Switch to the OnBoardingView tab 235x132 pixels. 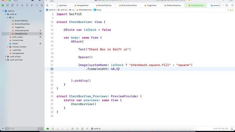tap(172, 5)
